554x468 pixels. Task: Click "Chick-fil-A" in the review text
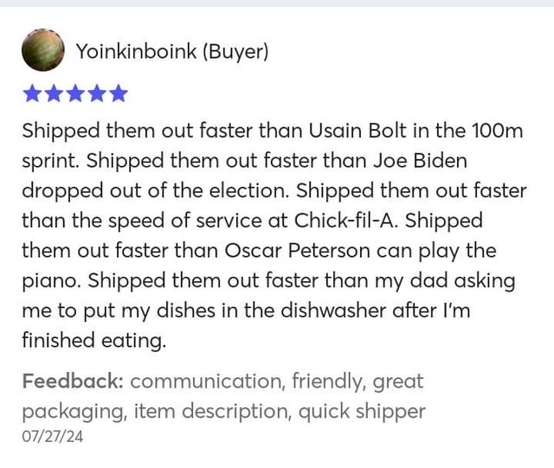(345, 221)
